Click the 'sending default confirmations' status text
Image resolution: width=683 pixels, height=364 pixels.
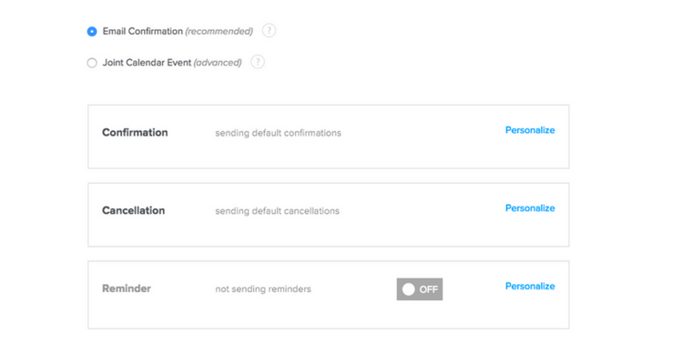point(278,133)
